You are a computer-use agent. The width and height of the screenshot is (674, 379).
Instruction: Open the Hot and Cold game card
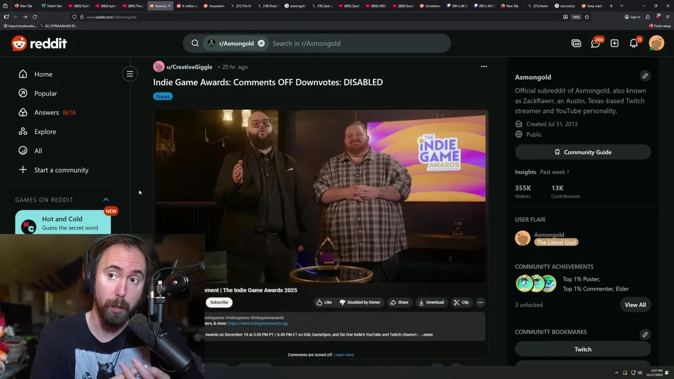pyautogui.click(x=63, y=222)
